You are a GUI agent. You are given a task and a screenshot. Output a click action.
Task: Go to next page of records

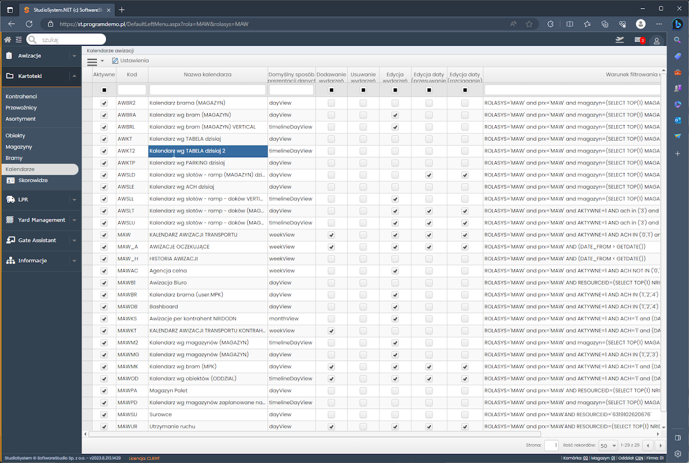pyautogui.click(x=660, y=446)
